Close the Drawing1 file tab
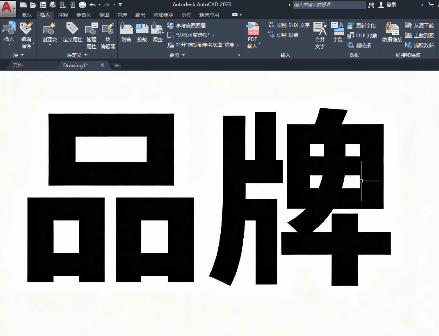 click(x=103, y=65)
